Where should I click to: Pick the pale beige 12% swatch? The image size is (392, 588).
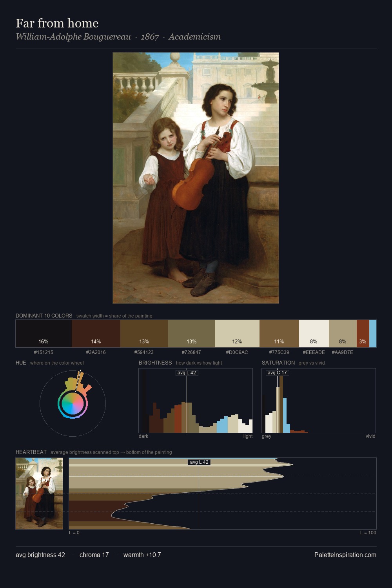click(237, 334)
